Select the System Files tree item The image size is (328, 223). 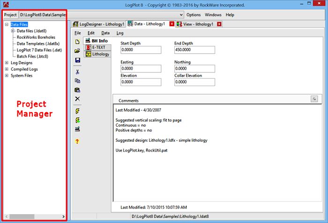[22, 76]
